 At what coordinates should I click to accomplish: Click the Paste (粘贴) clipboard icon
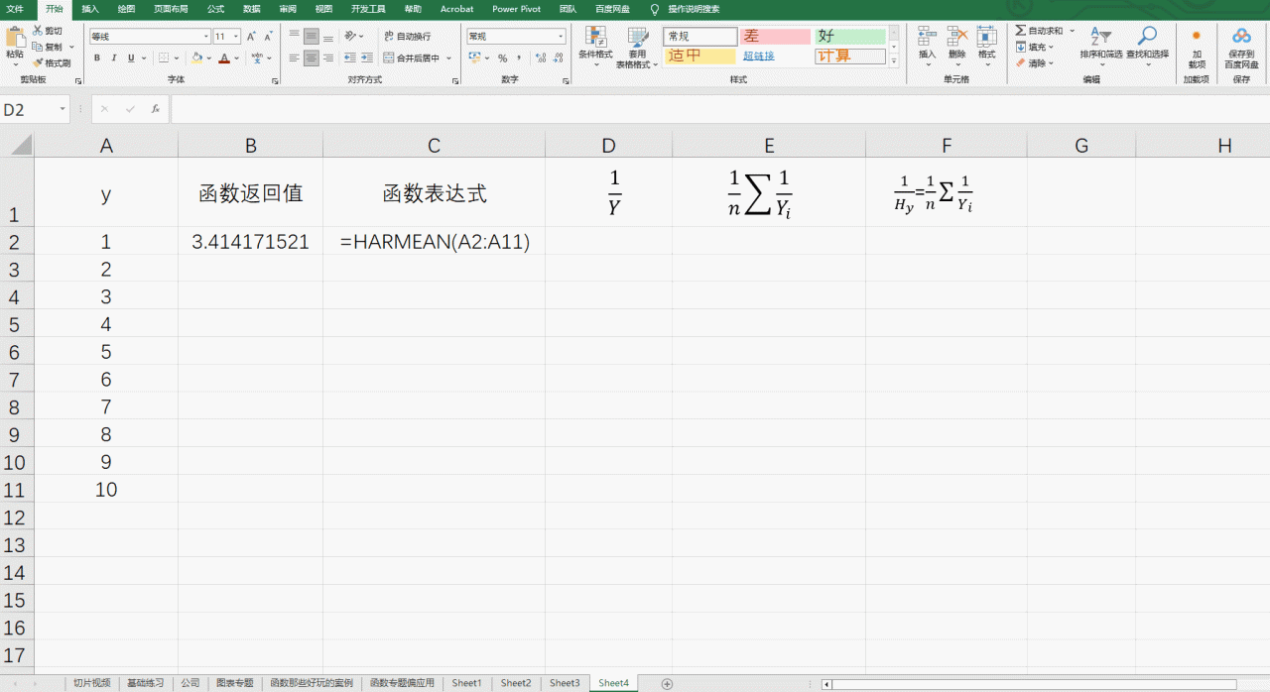(x=15, y=39)
